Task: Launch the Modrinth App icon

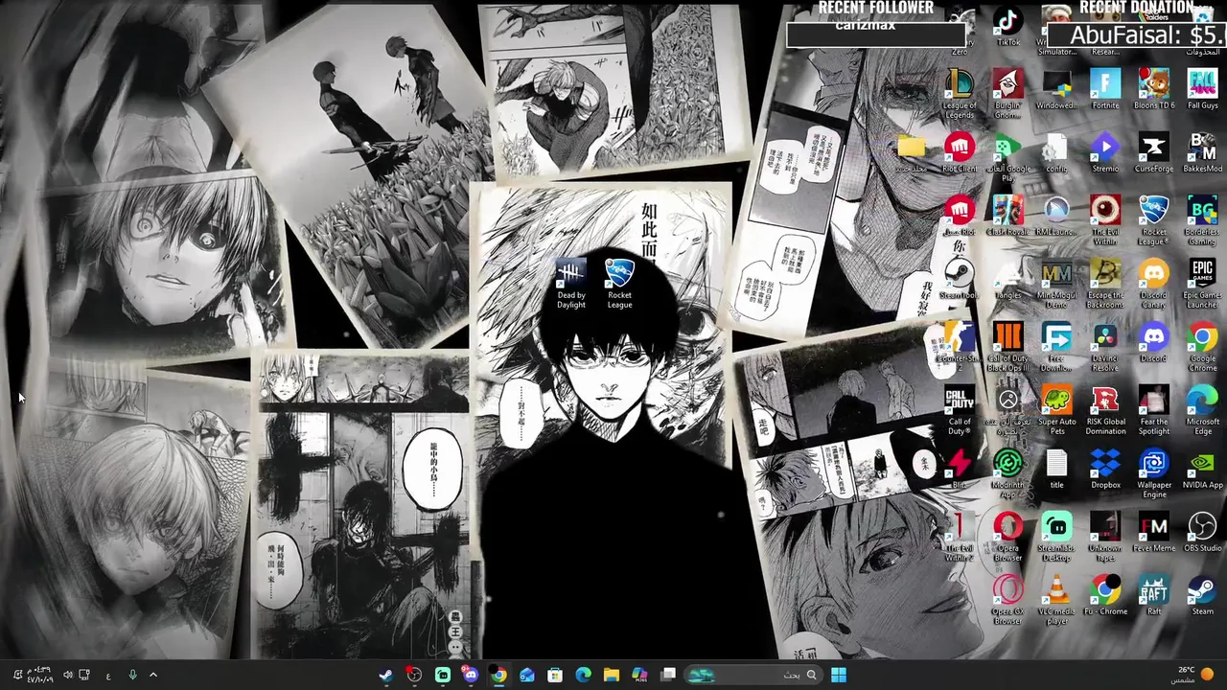Action: pyautogui.click(x=1007, y=473)
